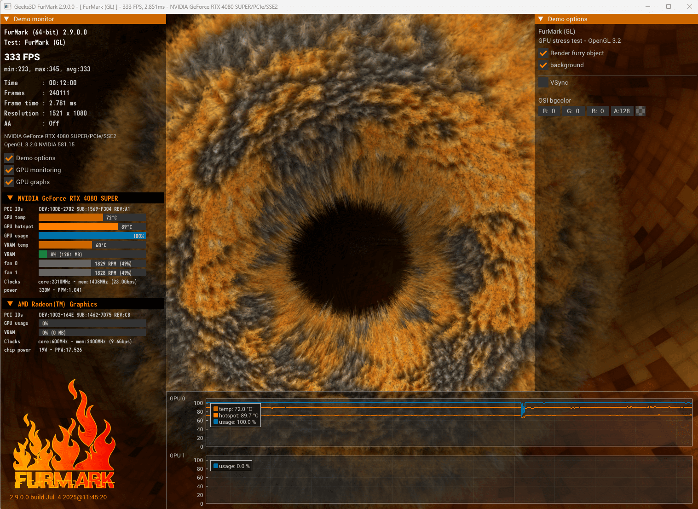Click the AMD Clocks core:600MHz text
This screenshot has height=509, width=698.
(x=85, y=341)
